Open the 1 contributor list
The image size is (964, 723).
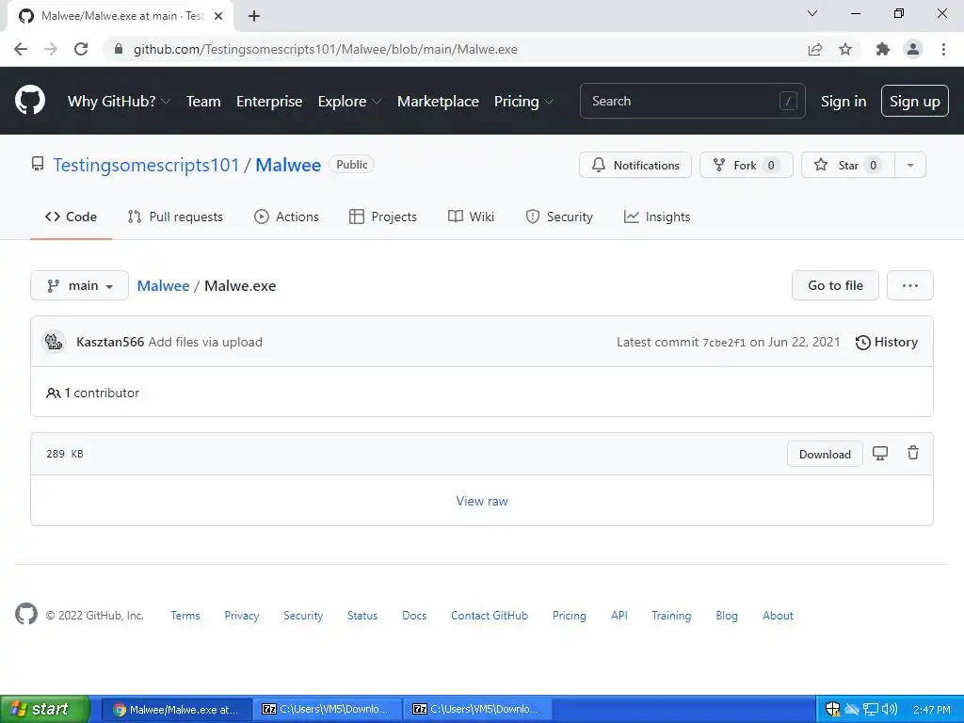[x=93, y=393]
